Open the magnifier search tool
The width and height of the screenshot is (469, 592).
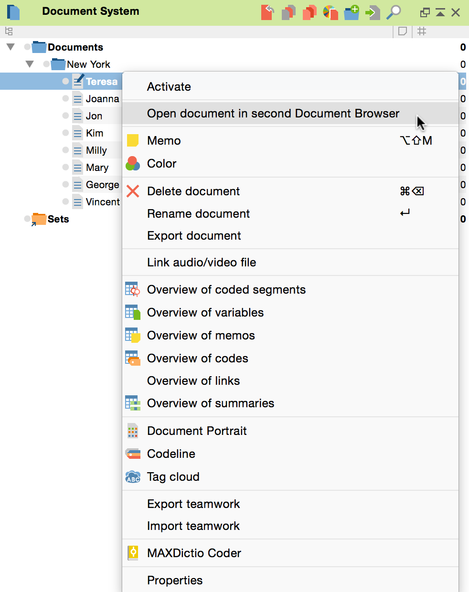394,12
